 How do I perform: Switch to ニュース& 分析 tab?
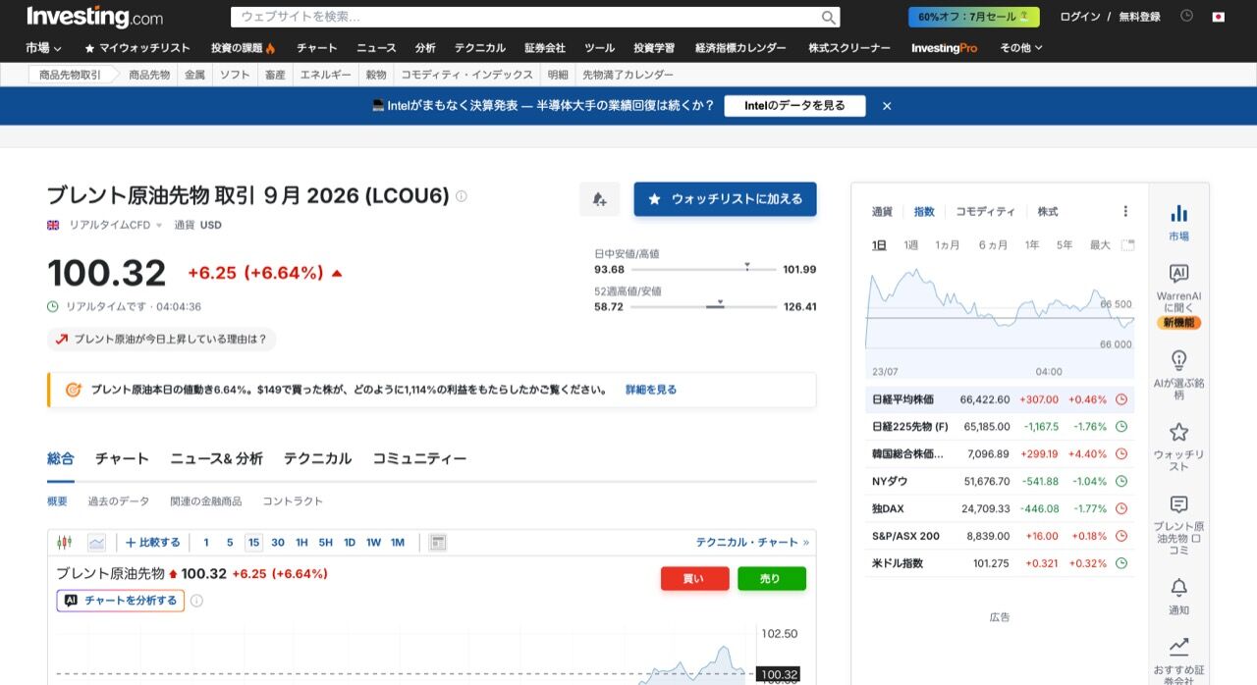[216, 458]
